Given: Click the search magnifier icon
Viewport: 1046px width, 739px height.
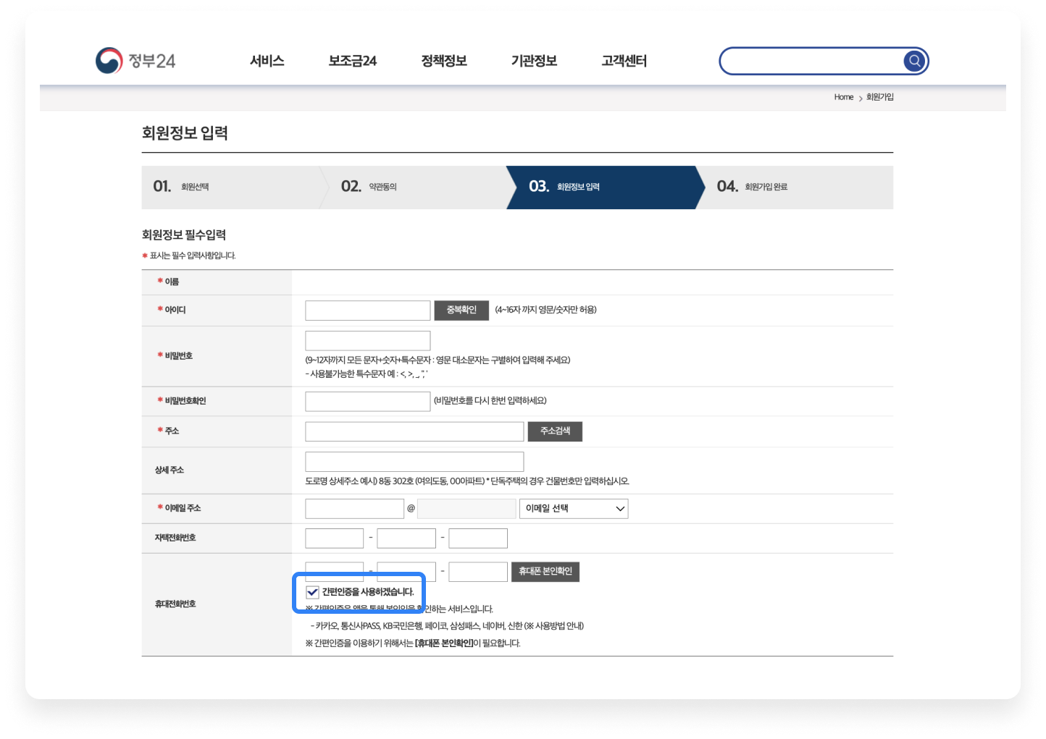Looking at the screenshot, I should pos(915,61).
